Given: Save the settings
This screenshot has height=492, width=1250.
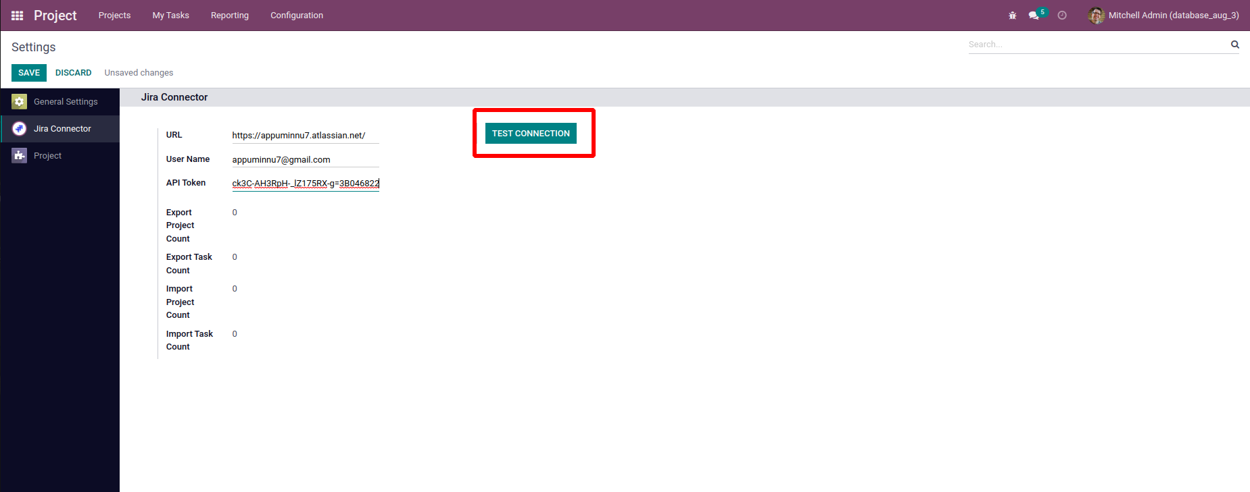Looking at the screenshot, I should pos(29,73).
